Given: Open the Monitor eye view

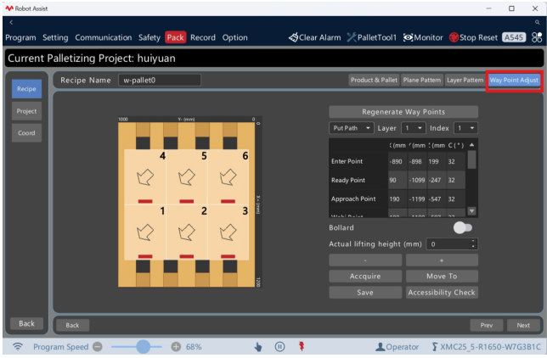Looking at the screenshot, I should (x=423, y=37).
